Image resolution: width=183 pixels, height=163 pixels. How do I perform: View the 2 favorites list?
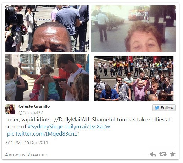tap(38, 155)
